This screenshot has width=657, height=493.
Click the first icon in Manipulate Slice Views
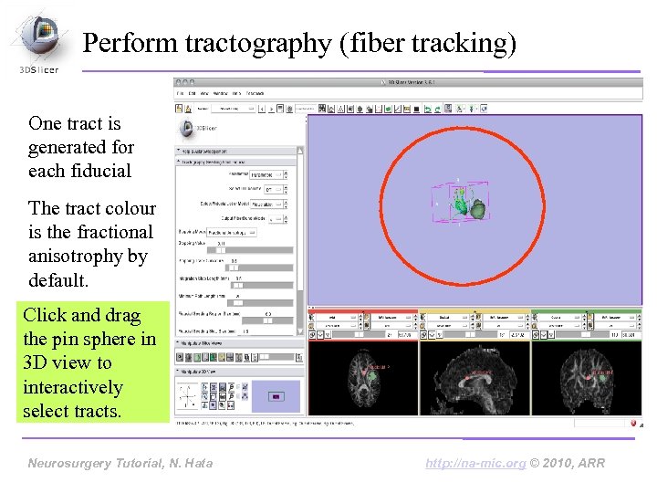click(x=180, y=357)
